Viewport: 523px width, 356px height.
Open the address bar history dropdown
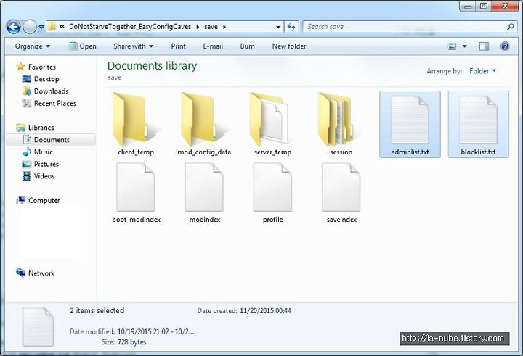coord(278,27)
